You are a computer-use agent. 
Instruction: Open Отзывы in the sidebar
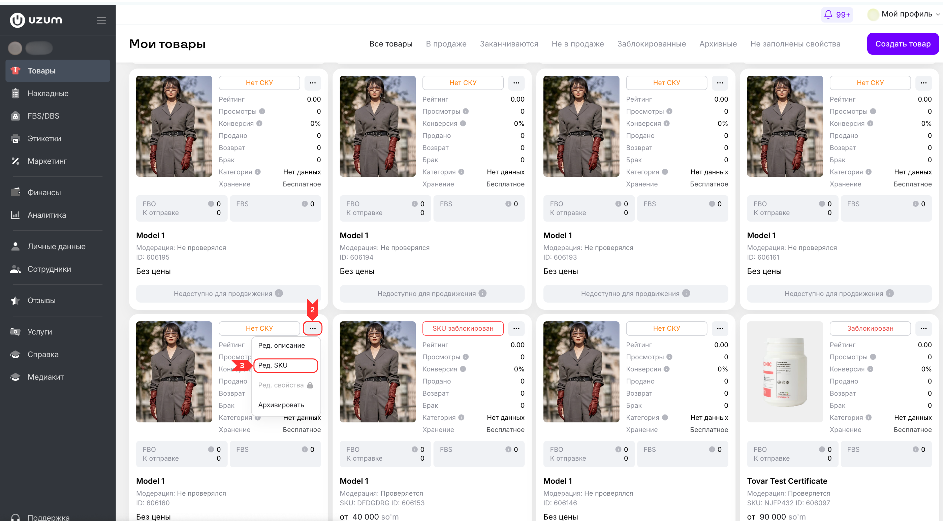(x=58, y=300)
